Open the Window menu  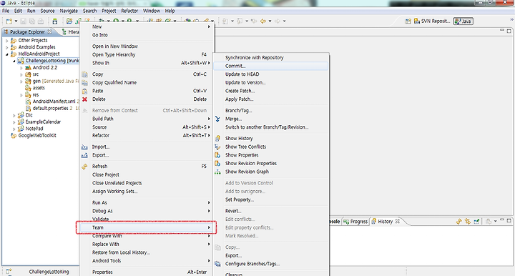pyautogui.click(x=152, y=11)
